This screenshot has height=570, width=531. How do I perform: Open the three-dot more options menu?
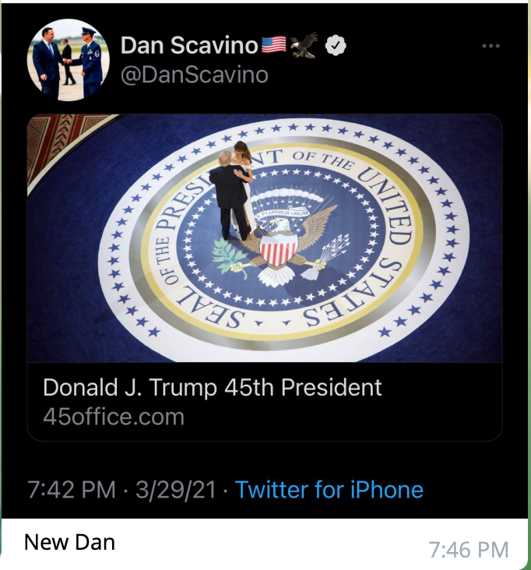[x=491, y=47]
